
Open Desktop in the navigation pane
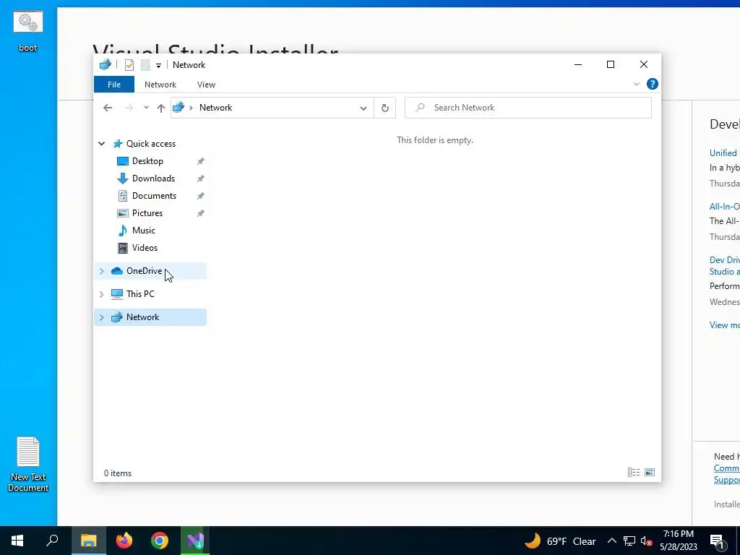[147, 161]
